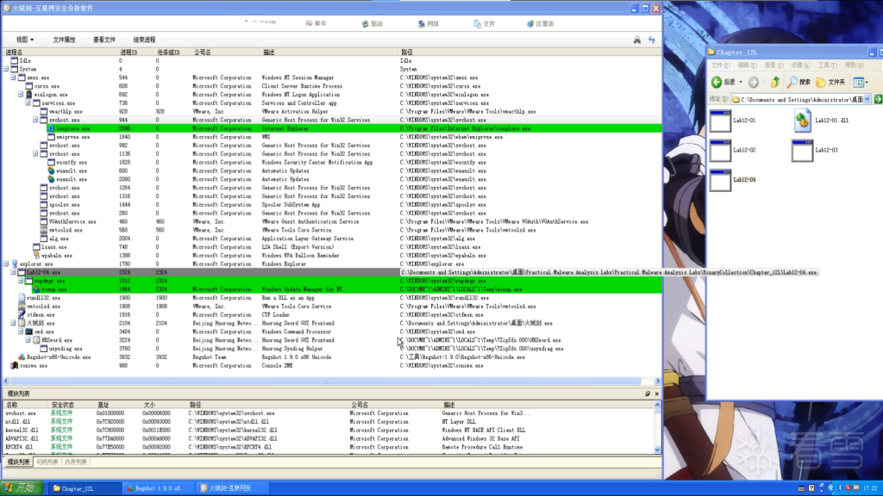Click the icon next to winlogon.exe

click(x=28, y=95)
